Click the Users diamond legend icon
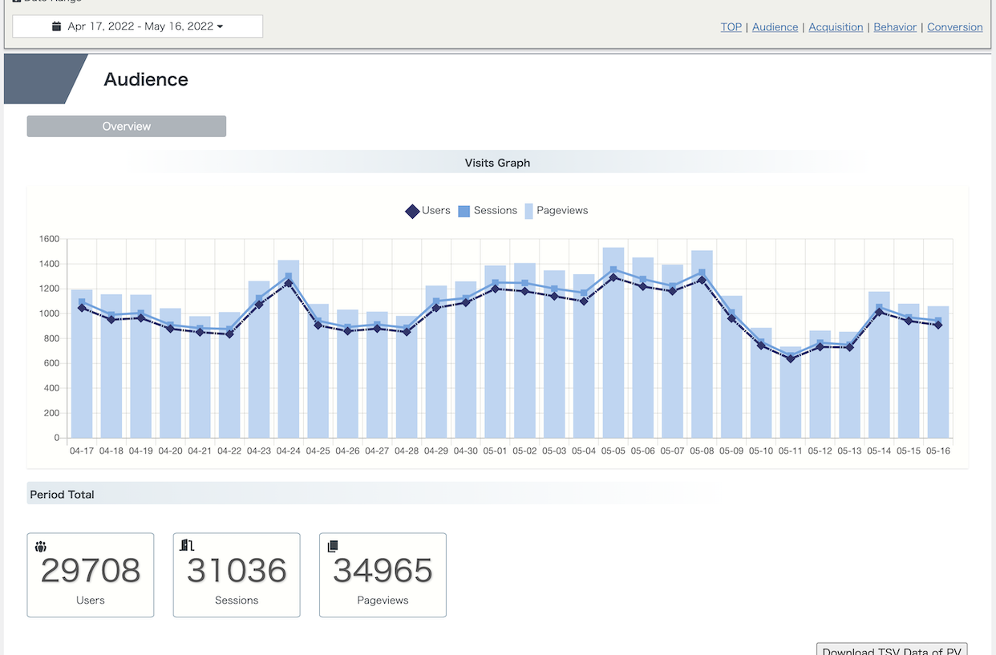This screenshot has height=655, width=996. click(412, 212)
